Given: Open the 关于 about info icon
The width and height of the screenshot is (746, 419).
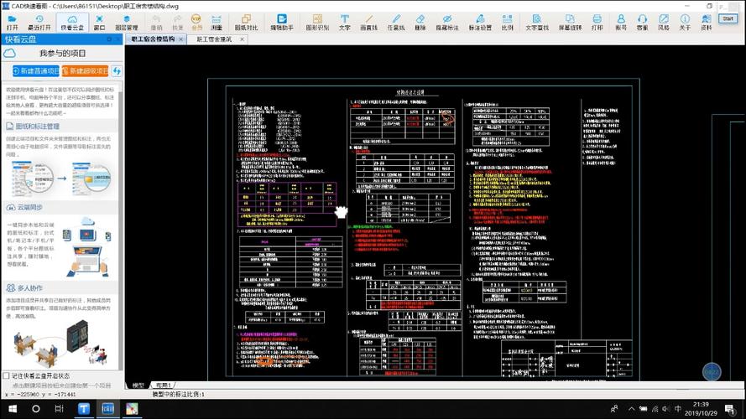Looking at the screenshot, I should [685, 23].
